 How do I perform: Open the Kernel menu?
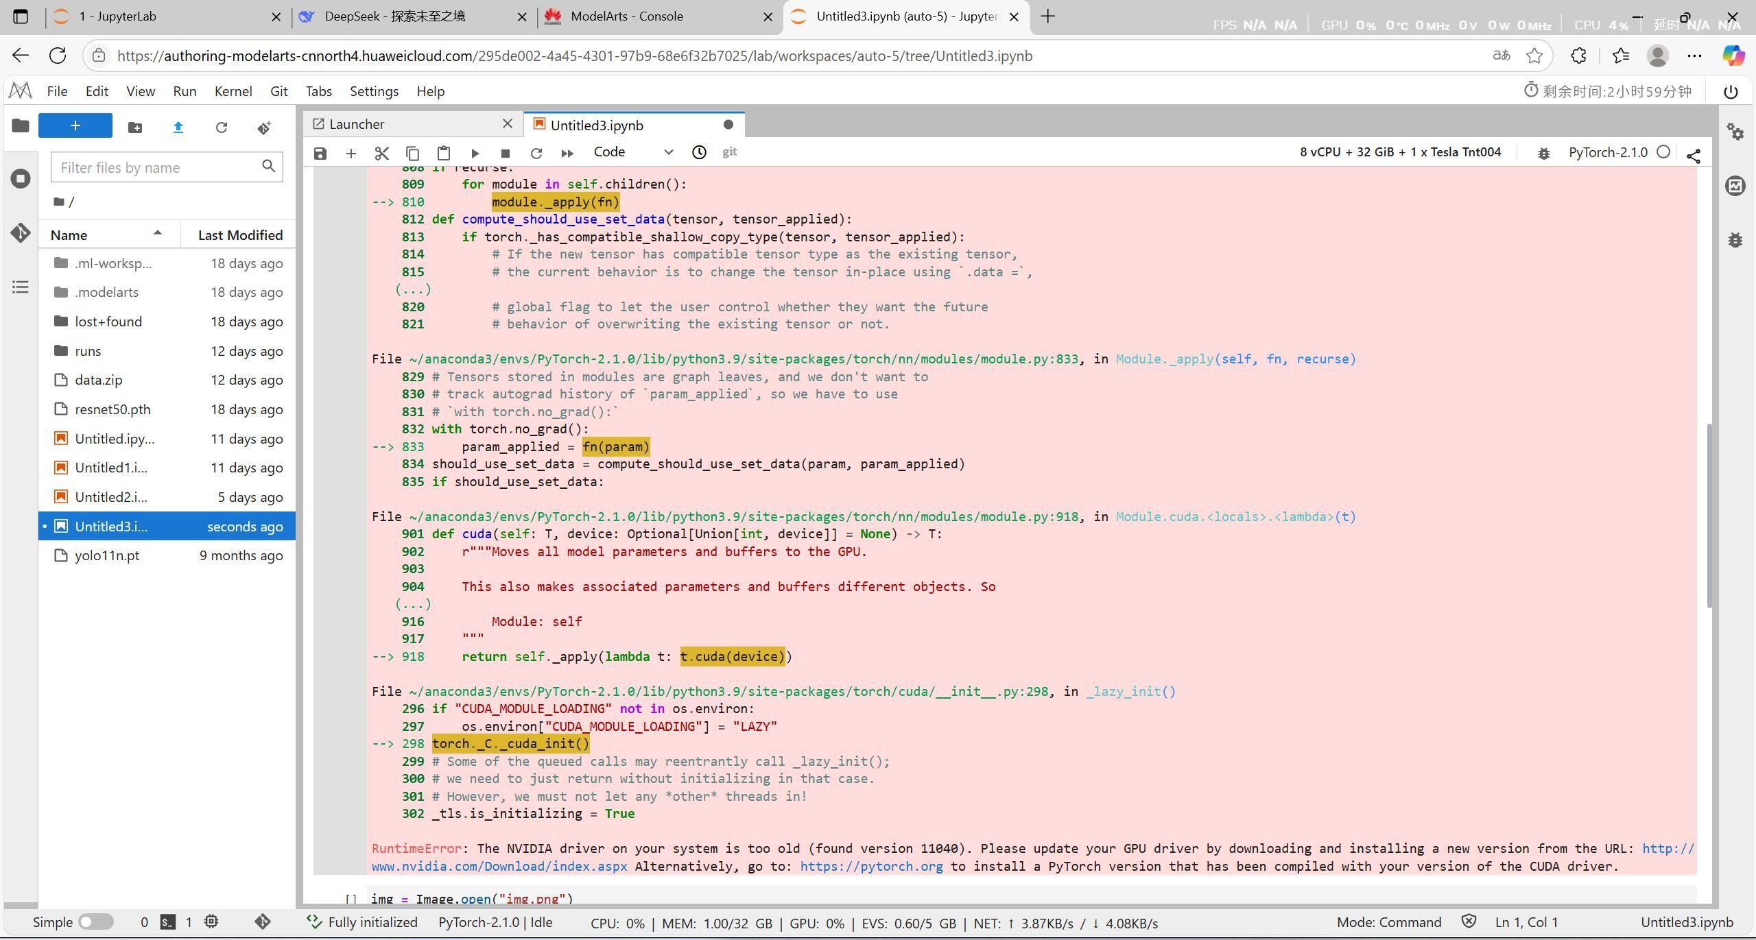click(x=233, y=91)
